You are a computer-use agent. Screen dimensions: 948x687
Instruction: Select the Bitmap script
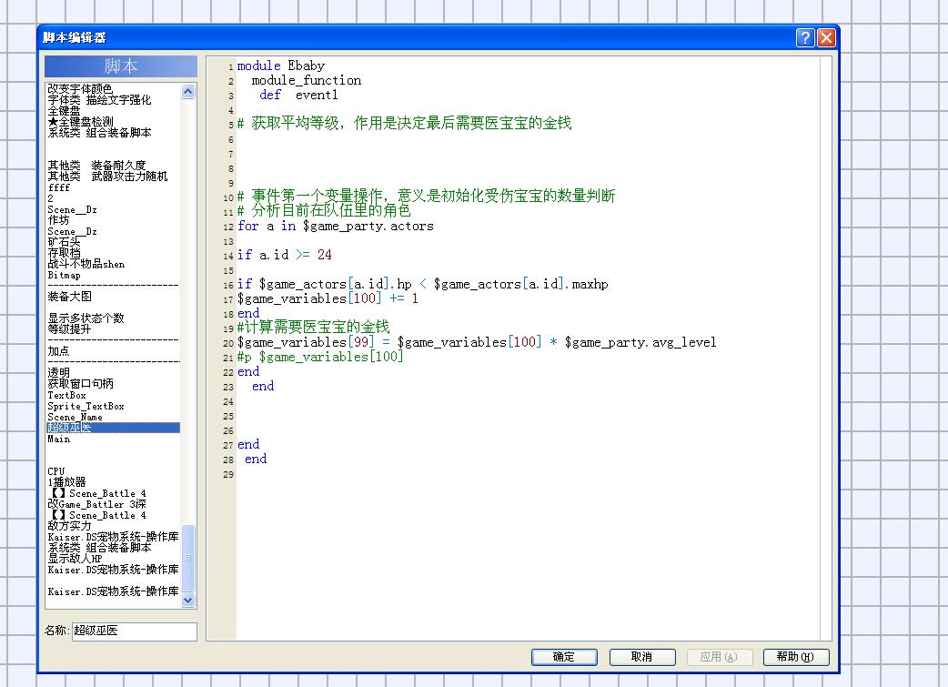64,275
